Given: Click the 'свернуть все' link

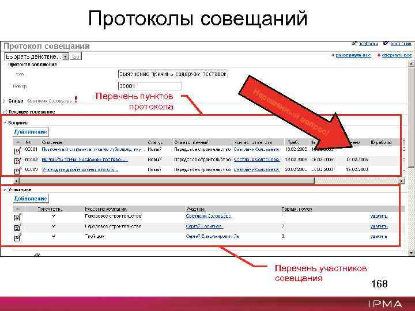Looking at the screenshot, I should click(397, 55).
